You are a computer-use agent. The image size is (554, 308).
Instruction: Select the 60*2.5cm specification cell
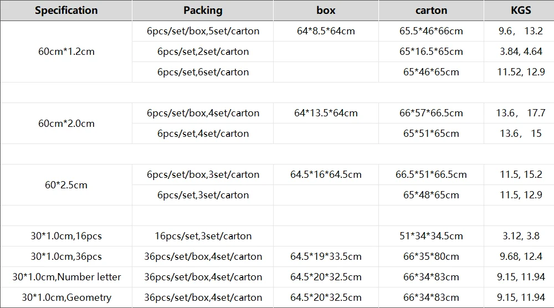pyautogui.click(x=66, y=185)
